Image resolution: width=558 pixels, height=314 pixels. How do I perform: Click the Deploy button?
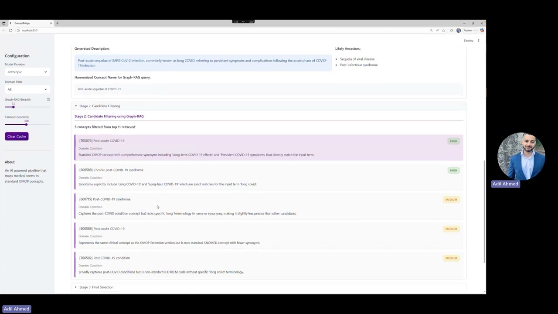tap(469, 41)
